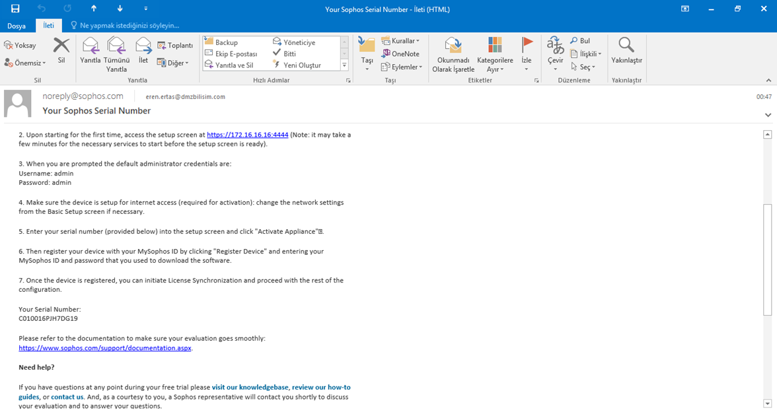Screen dimensions: 777x414
Task: Expand the Hızlı Adımlar gallery list
Action: 344,65
